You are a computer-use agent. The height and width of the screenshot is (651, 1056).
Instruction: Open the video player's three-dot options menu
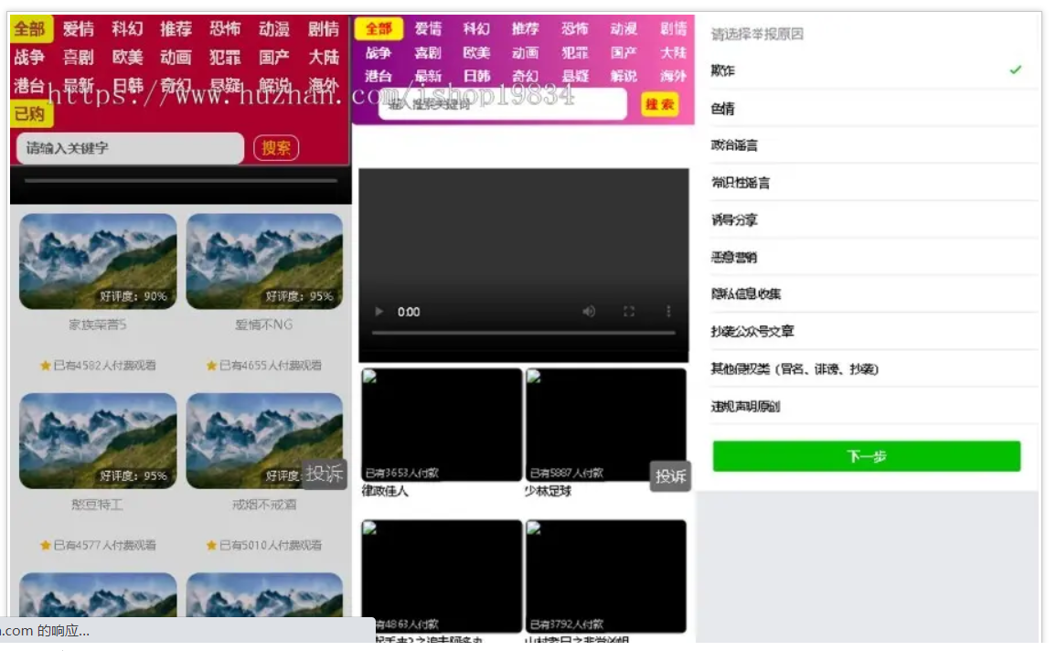coord(670,312)
